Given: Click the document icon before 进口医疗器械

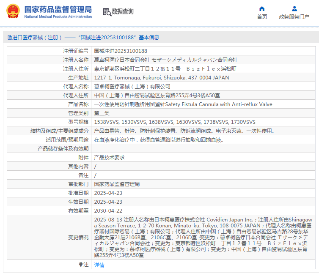Looking at the screenshot, I should pos(9,37).
